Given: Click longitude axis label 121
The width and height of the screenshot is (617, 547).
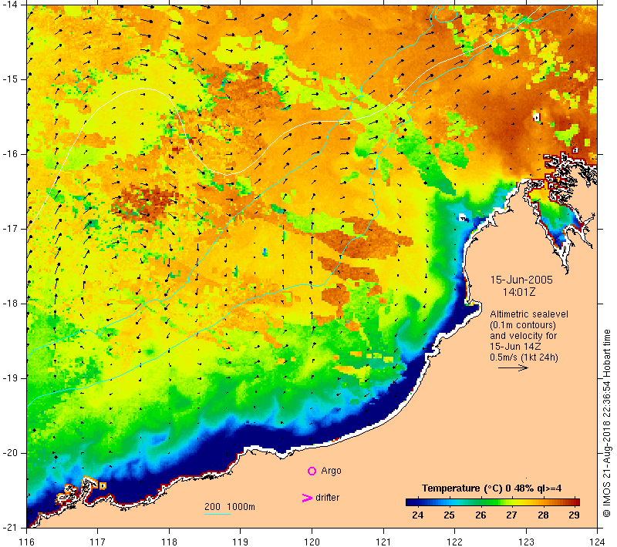Looking at the screenshot, I should click(383, 542).
